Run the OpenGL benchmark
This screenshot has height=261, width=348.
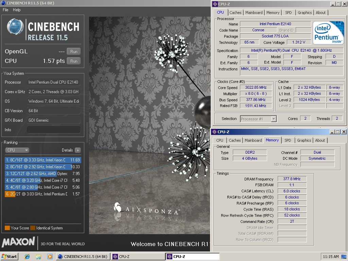pyautogui.click(x=74, y=52)
